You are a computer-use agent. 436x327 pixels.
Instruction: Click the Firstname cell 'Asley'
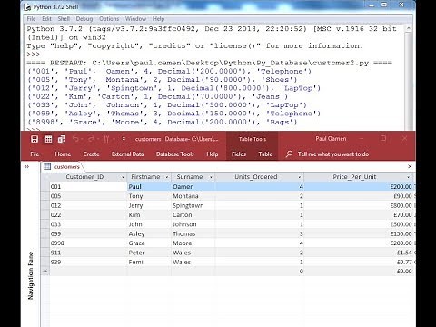pyautogui.click(x=149, y=233)
